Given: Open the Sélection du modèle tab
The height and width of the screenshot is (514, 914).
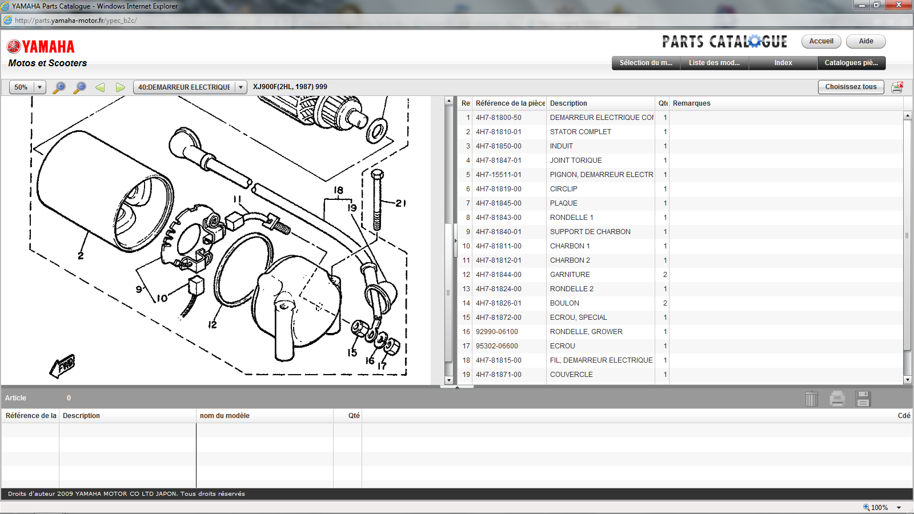Looking at the screenshot, I should point(646,63).
